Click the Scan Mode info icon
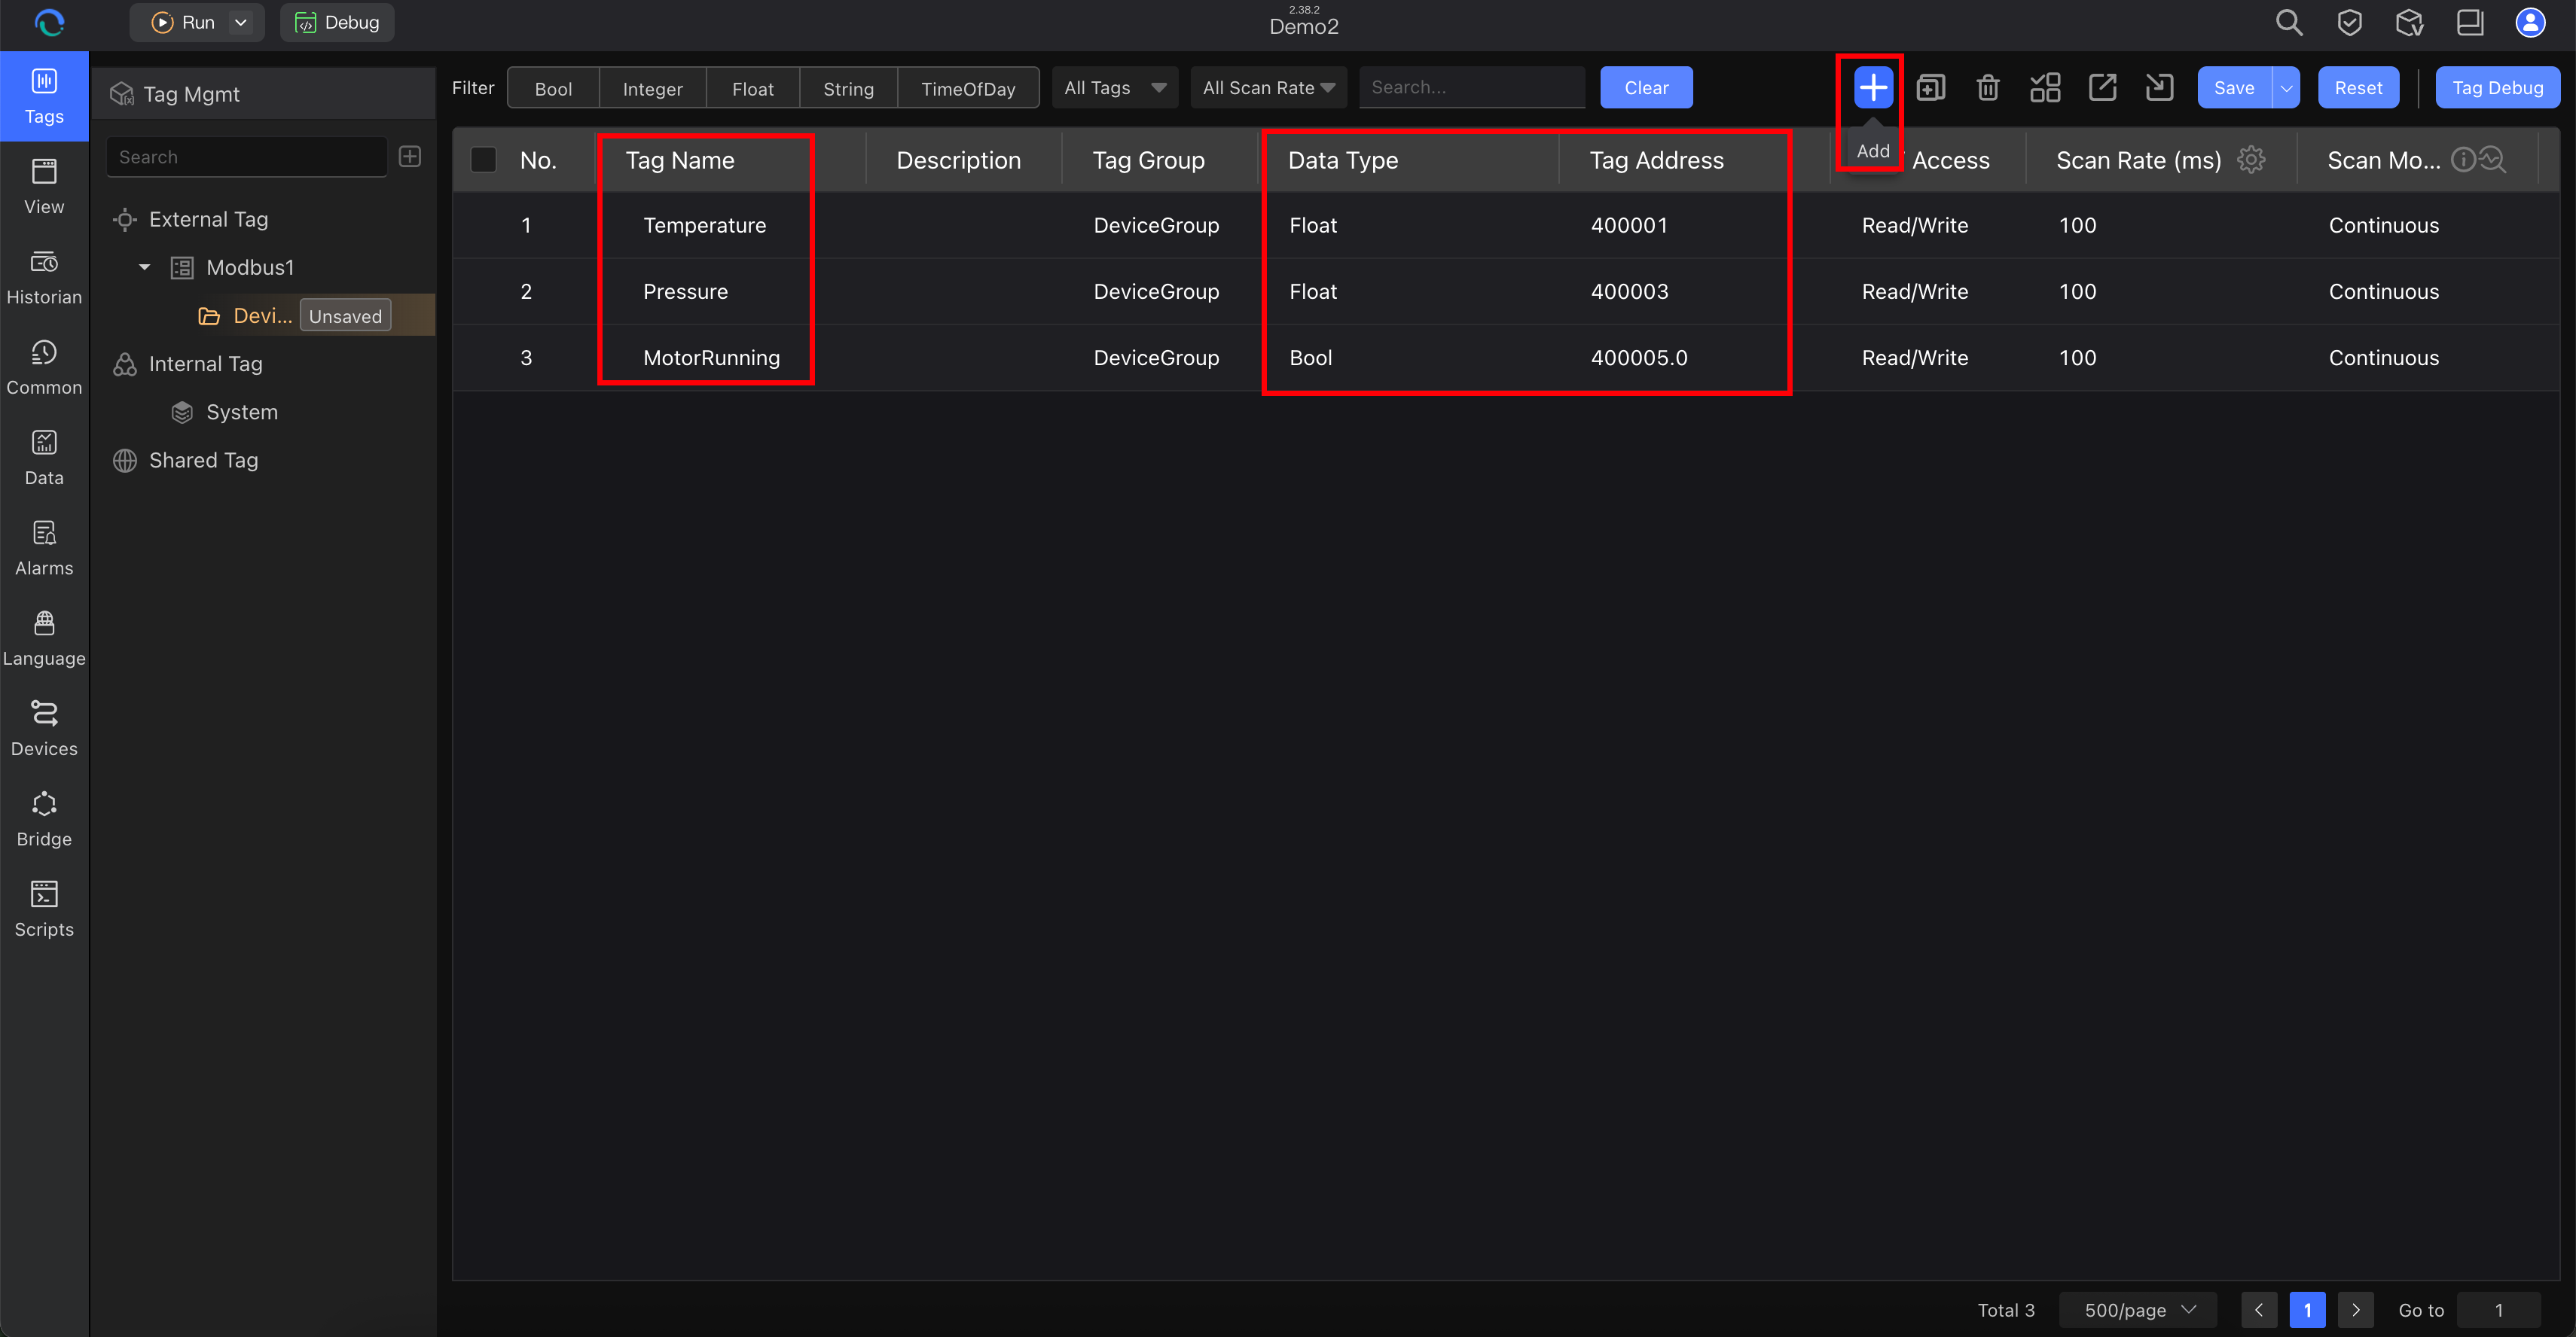Viewport: 2576px width, 1337px height. click(x=2462, y=160)
